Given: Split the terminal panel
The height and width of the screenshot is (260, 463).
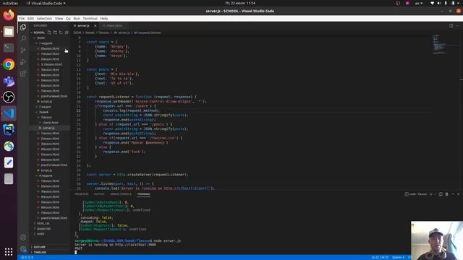Looking at the screenshot, I should [x=441, y=194].
